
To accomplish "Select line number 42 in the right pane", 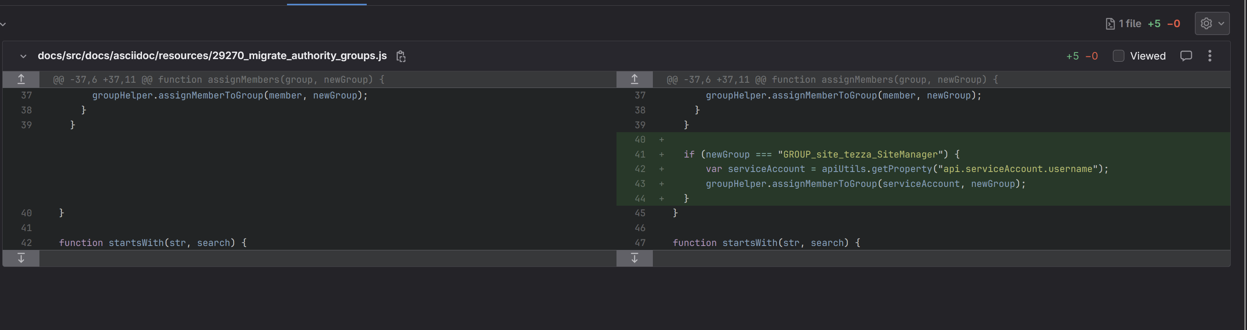I will 640,169.
